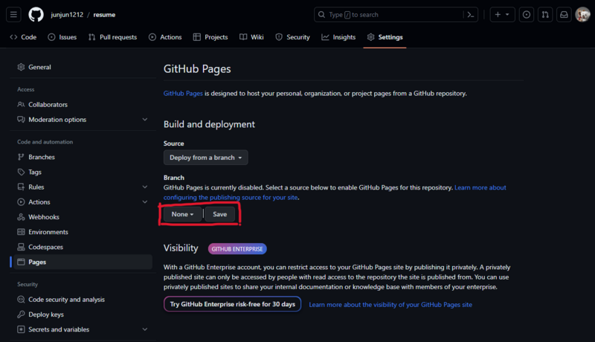
Task: Expand the sidebar Actions chevron
Action: pyautogui.click(x=144, y=202)
